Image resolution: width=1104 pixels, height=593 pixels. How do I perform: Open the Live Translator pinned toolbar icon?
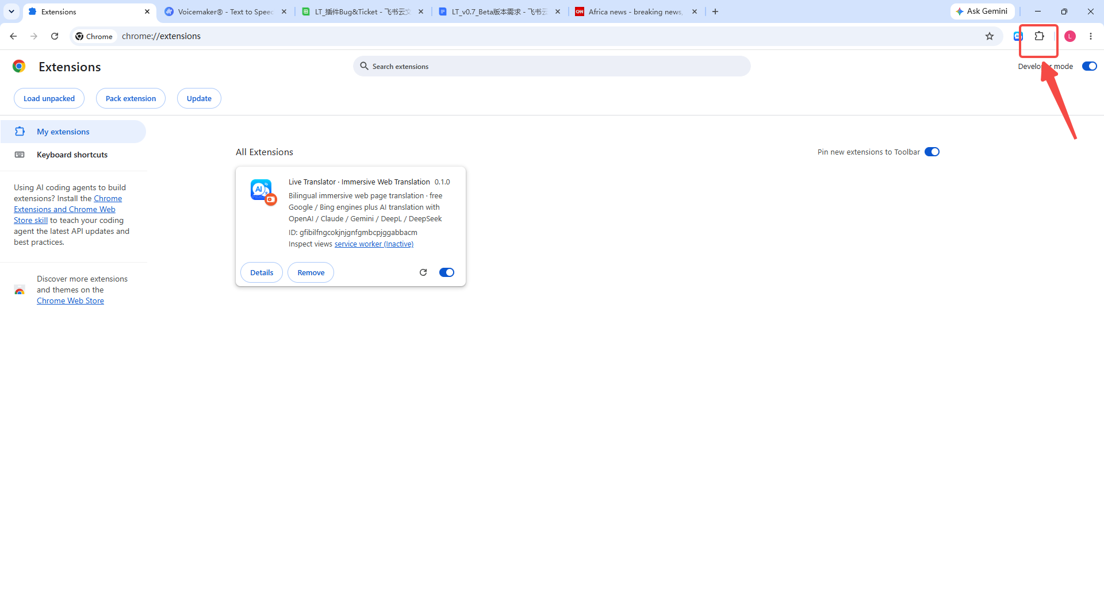point(1018,36)
